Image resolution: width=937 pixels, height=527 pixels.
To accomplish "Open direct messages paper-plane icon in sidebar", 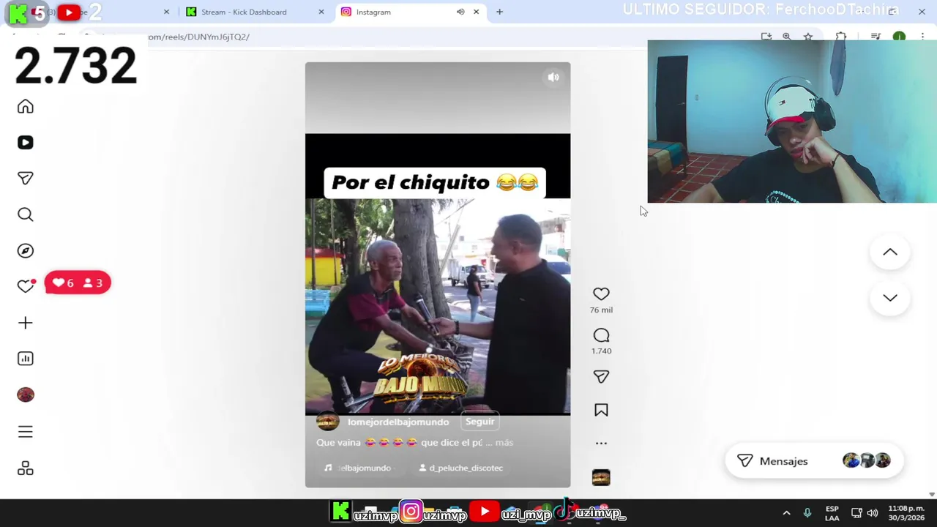I will pyautogui.click(x=26, y=179).
